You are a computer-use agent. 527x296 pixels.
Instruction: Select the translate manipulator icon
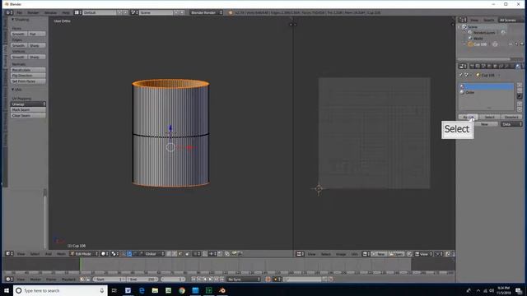coord(129,254)
